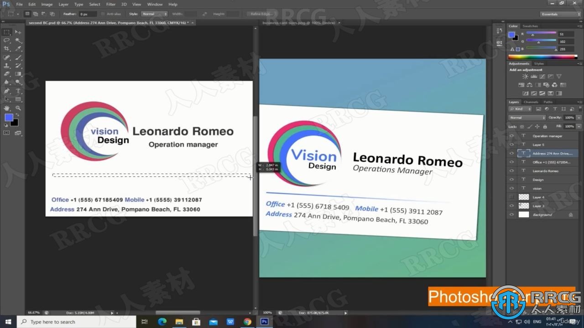This screenshot has height=328, width=584.
Task: Select the Zoom tool
Action: tap(18, 108)
